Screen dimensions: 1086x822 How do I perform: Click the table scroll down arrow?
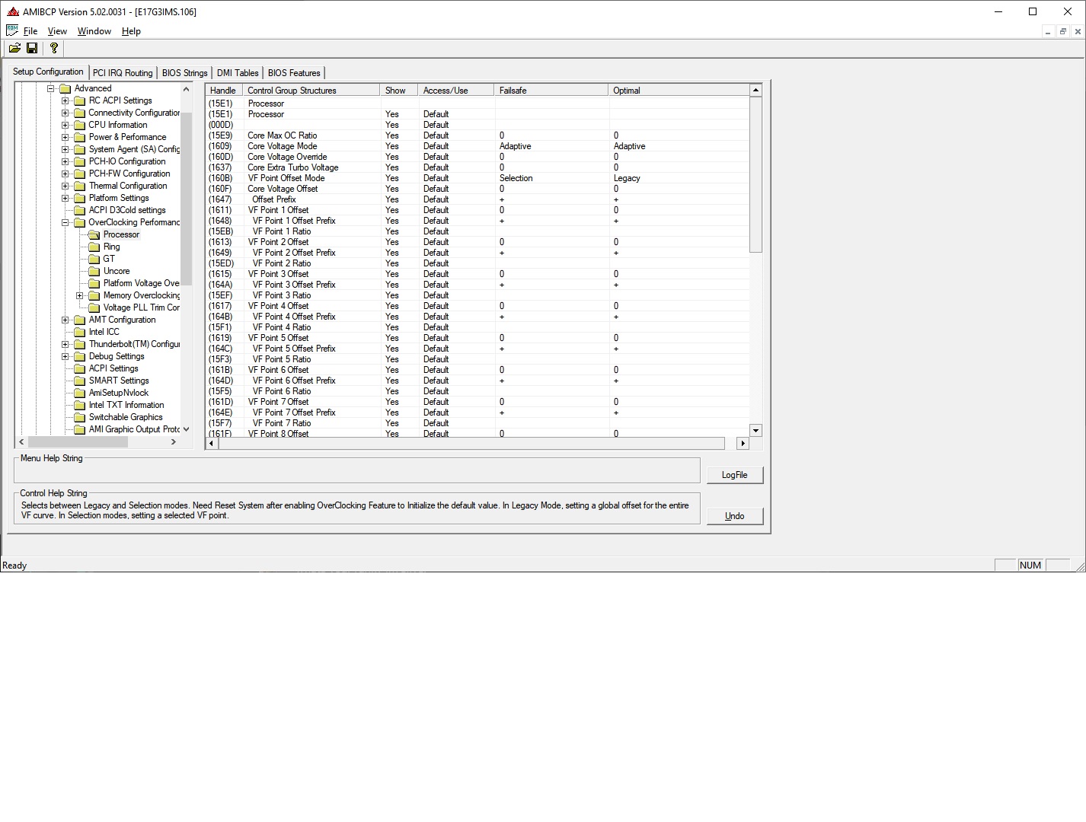pos(755,430)
